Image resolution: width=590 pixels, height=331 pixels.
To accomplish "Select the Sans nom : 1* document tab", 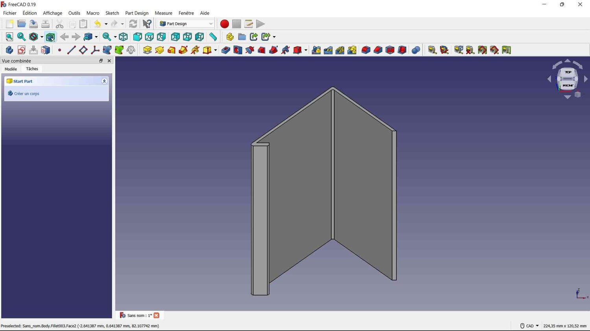I will pyautogui.click(x=139, y=315).
